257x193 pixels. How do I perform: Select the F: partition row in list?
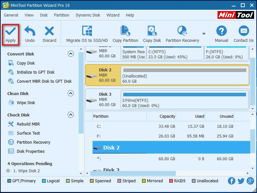pyautogui.click(x=171, y=136)
